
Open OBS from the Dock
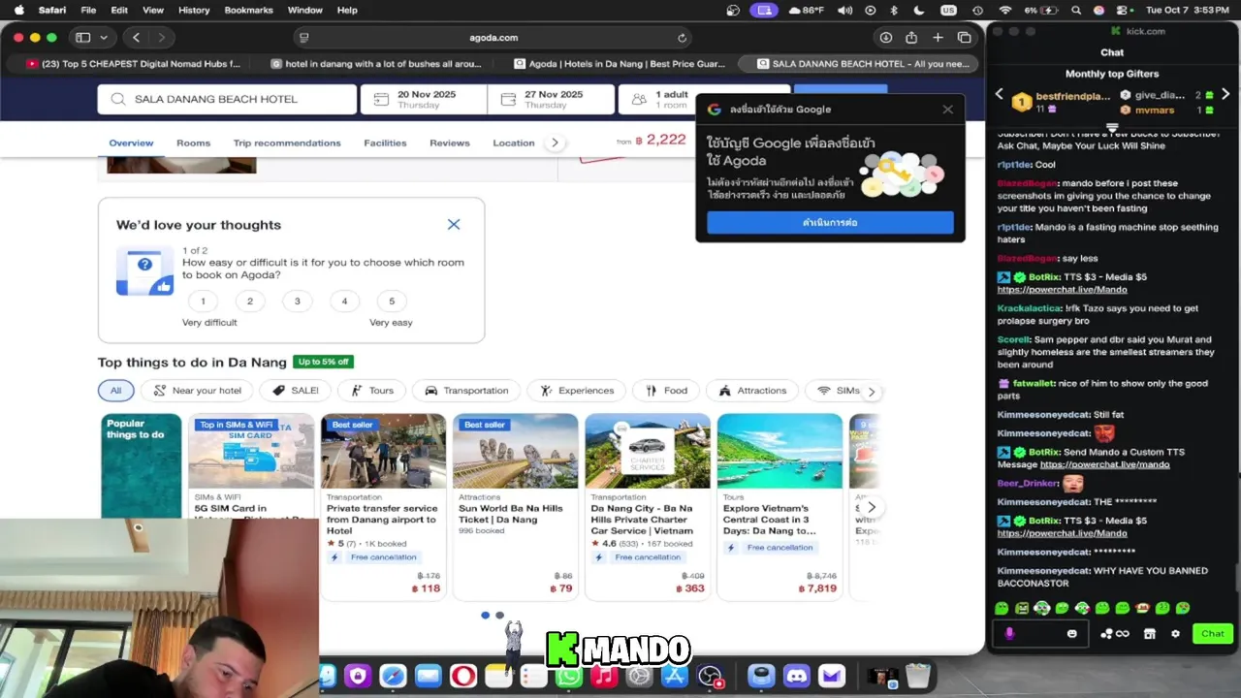click(x=711, y=676)
